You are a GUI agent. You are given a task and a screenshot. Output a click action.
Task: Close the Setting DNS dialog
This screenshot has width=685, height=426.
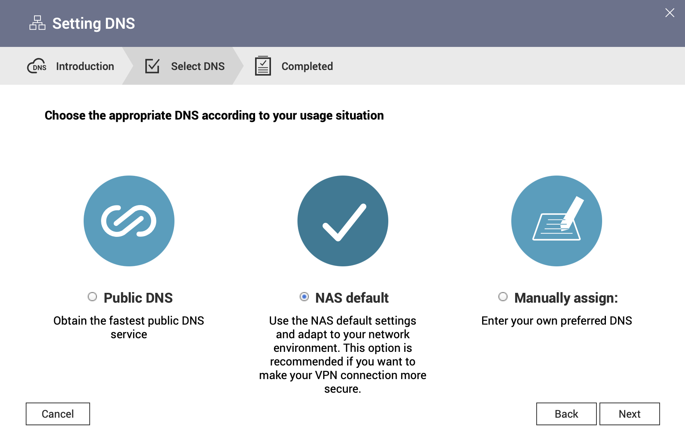tap(669, 12)
